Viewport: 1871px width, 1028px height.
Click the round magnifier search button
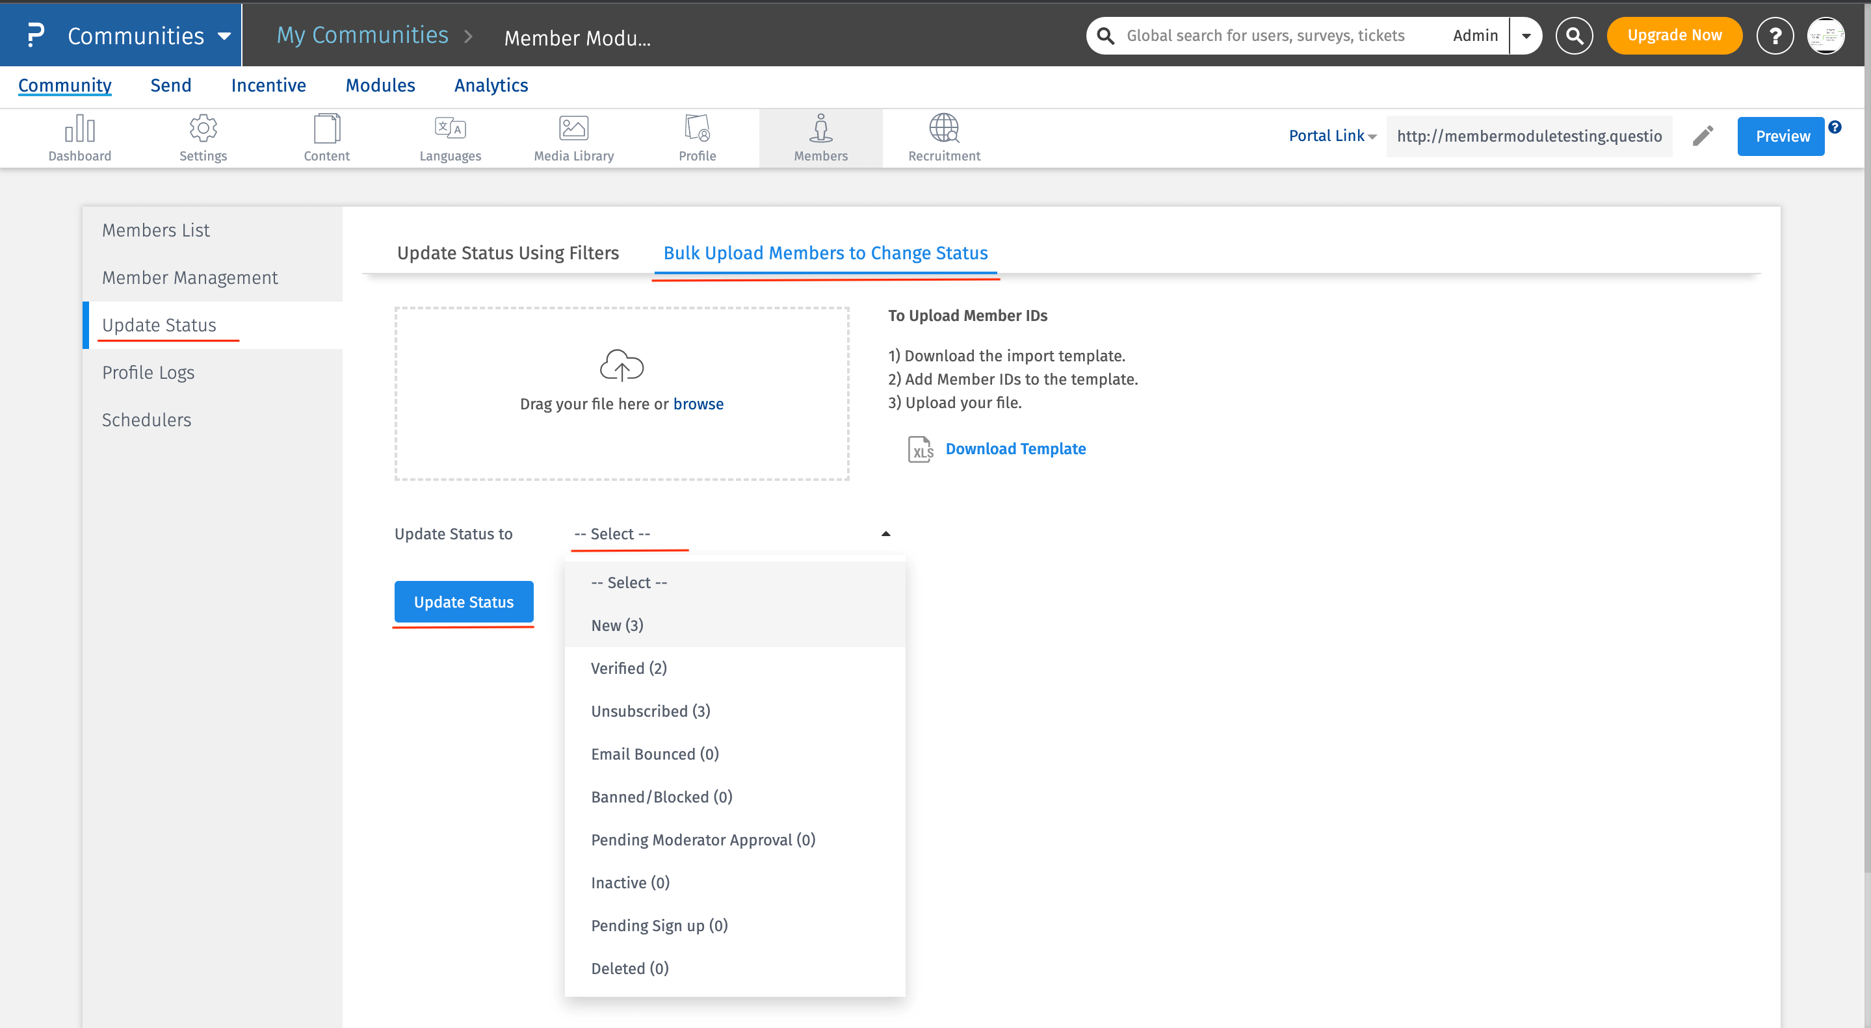(1573, 36)
